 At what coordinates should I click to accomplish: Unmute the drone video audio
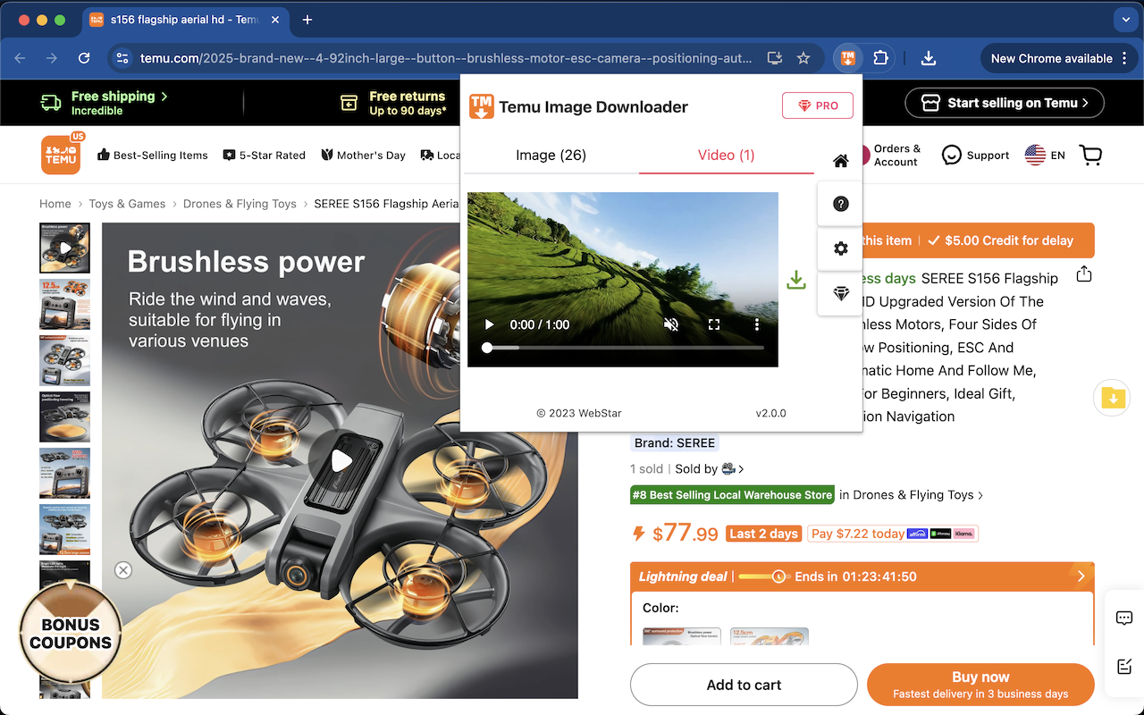point(671,324)
